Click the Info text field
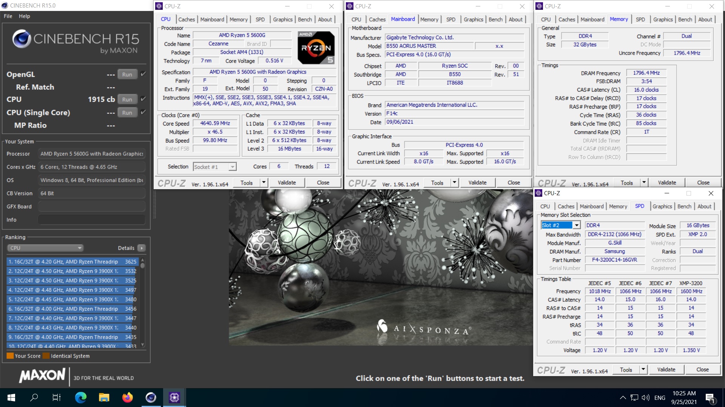This screenshot has width=725, height=407. tap(92, 220)
